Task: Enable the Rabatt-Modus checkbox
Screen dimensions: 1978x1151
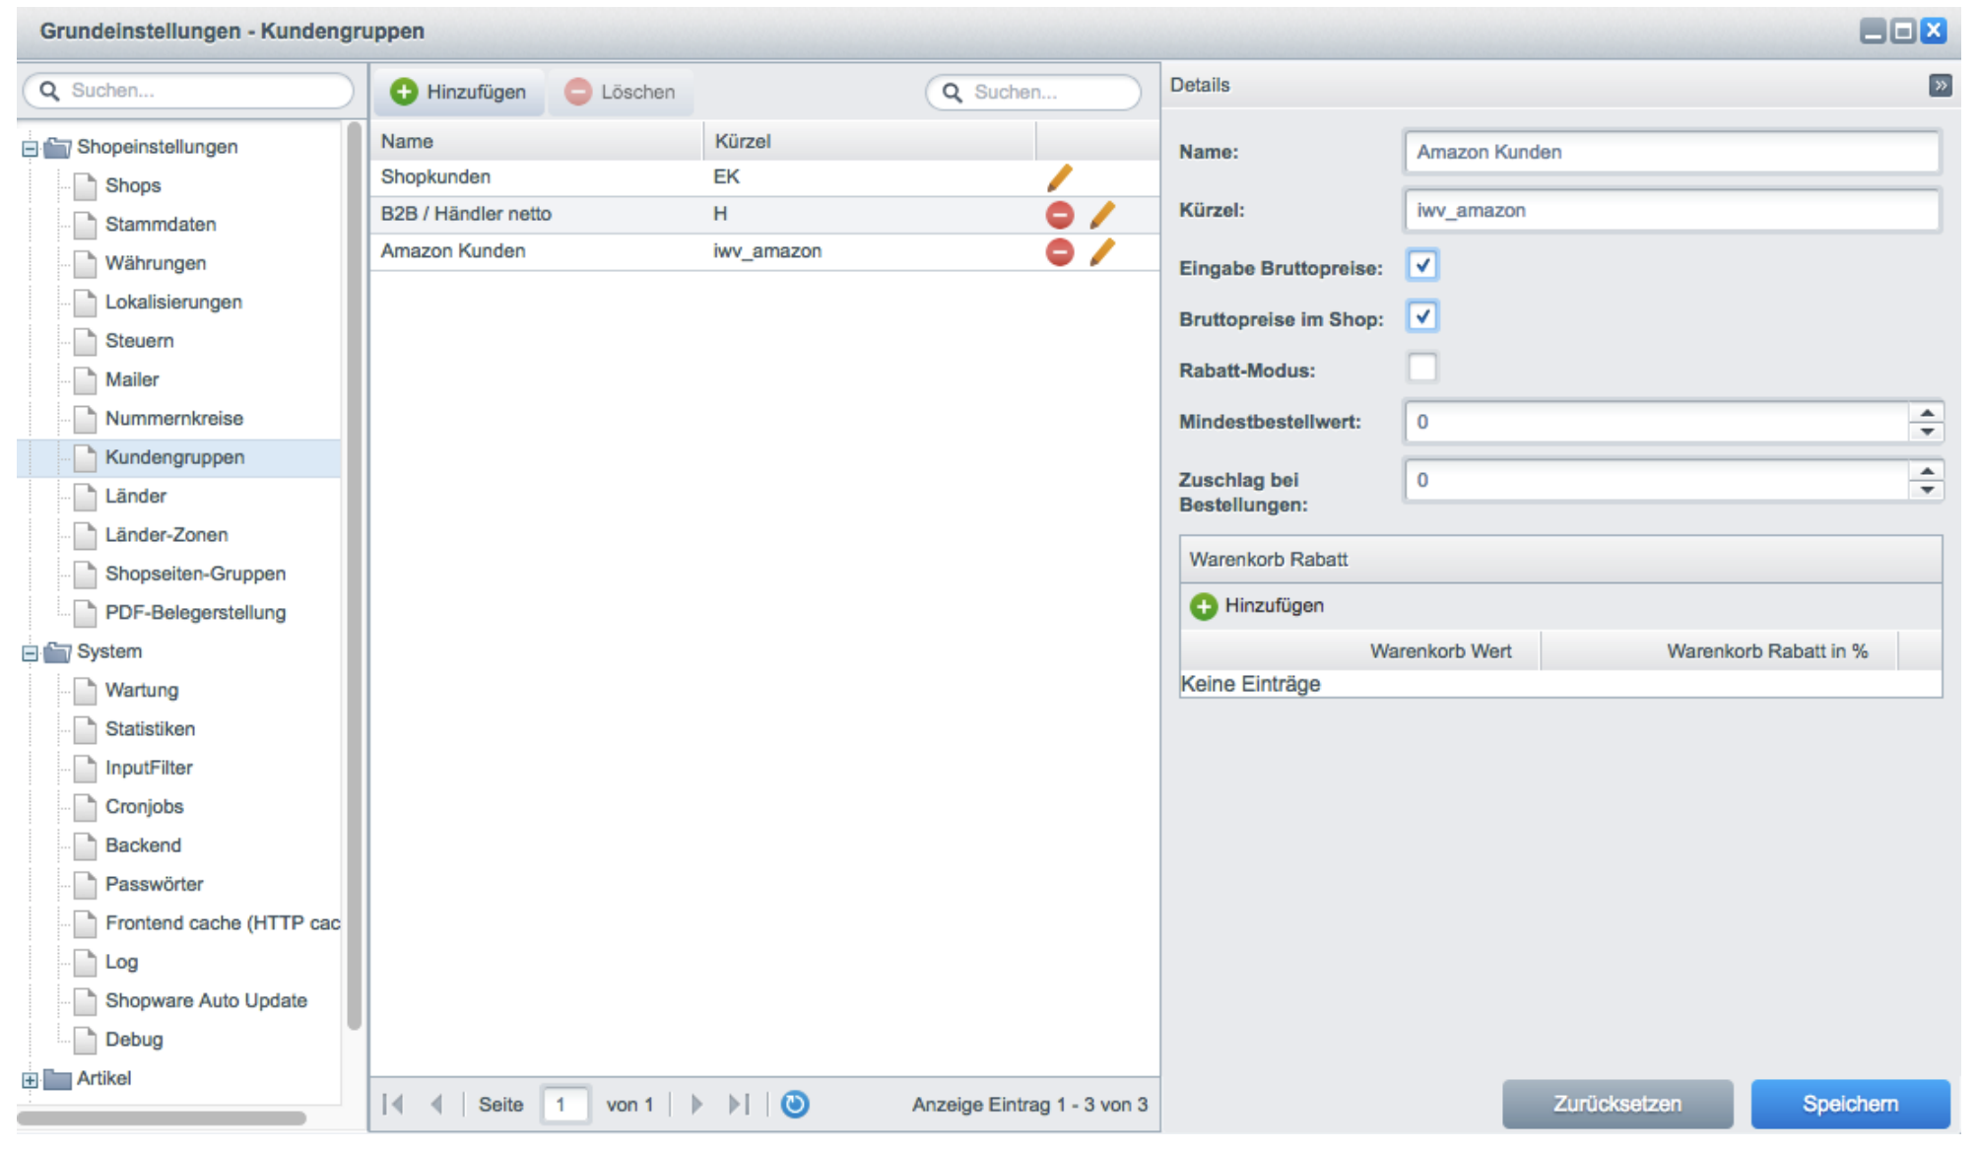Action: point(1421,369)
